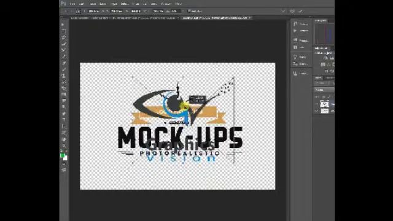Select the Brush tool
Screen dimensions: 393x221
pyautogui.click(x=64, y=69)
